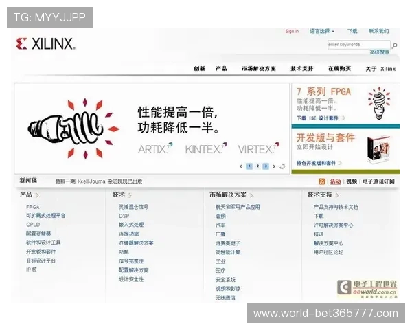Open 可扩展式处理平台 link

pos(46,216)
